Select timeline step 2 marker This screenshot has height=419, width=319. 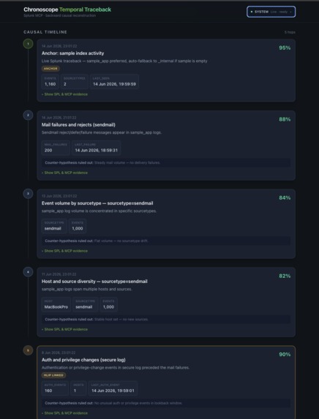point(28,116)
